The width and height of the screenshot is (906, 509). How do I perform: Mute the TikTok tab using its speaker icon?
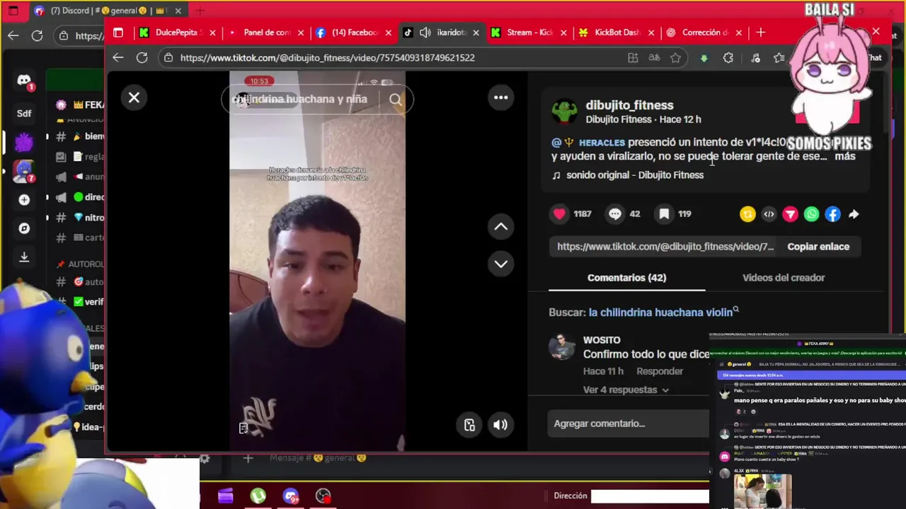425,33
